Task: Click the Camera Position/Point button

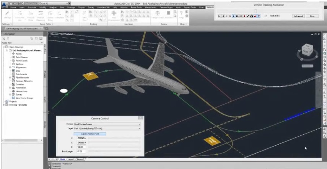Action: pos(90,134)
